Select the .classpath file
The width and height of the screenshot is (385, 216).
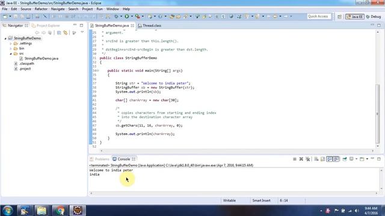click(26, 64)
